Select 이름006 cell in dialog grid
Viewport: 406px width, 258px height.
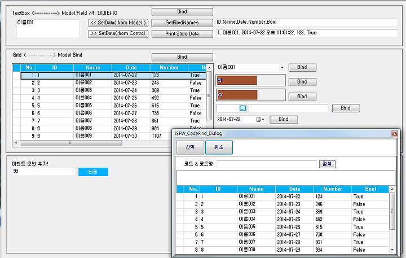point(257,234)
